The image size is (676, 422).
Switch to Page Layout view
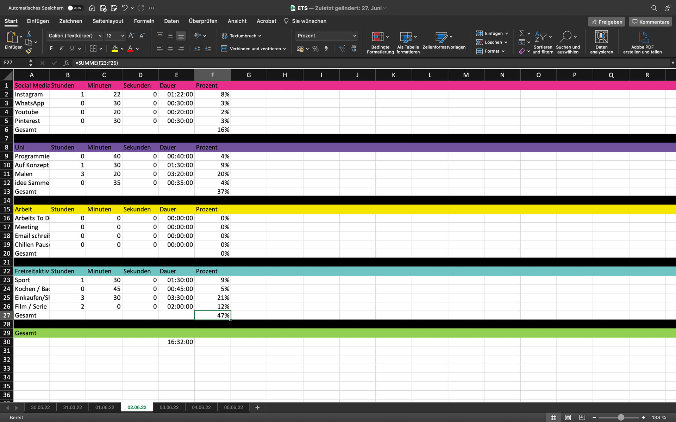coord(568,417)
